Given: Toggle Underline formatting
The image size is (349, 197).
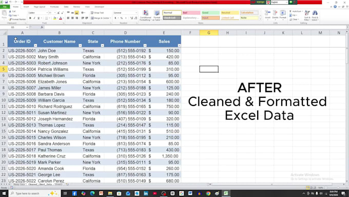Looking at the screenshot, I should pyautogui.click(x=38, y=18).
